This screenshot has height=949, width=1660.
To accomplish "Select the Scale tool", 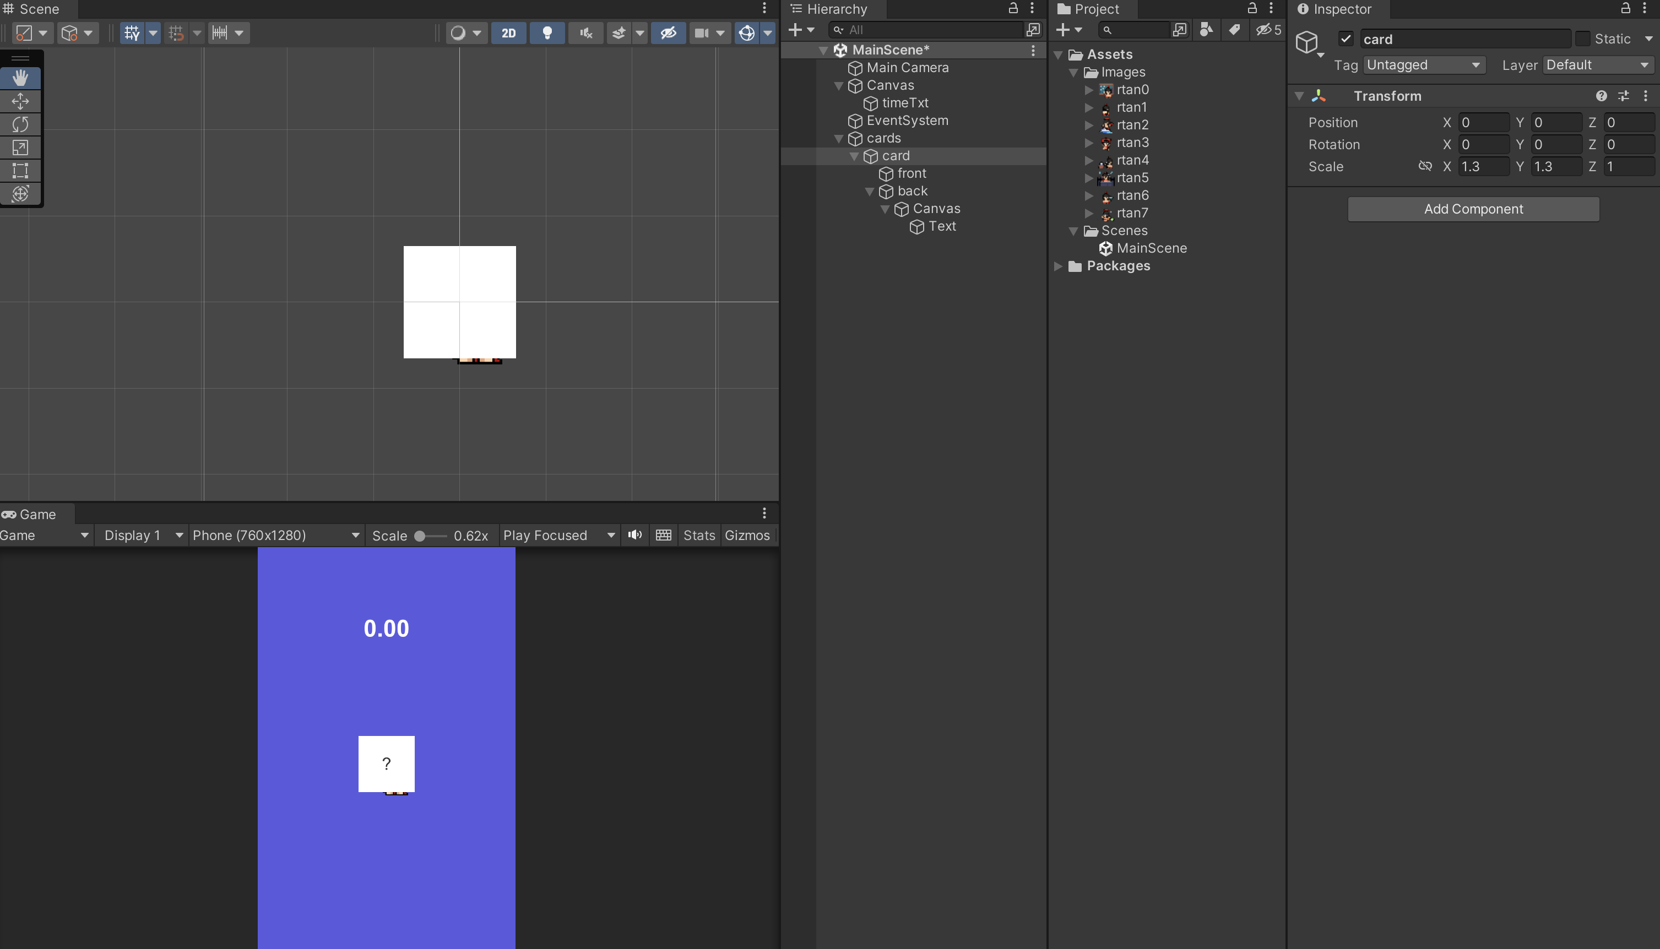I will point(20,148).
